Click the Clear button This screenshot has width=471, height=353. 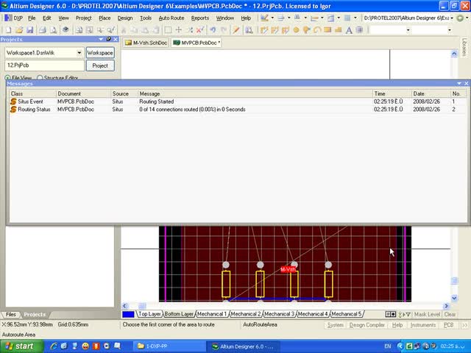[x=450, y=314]
